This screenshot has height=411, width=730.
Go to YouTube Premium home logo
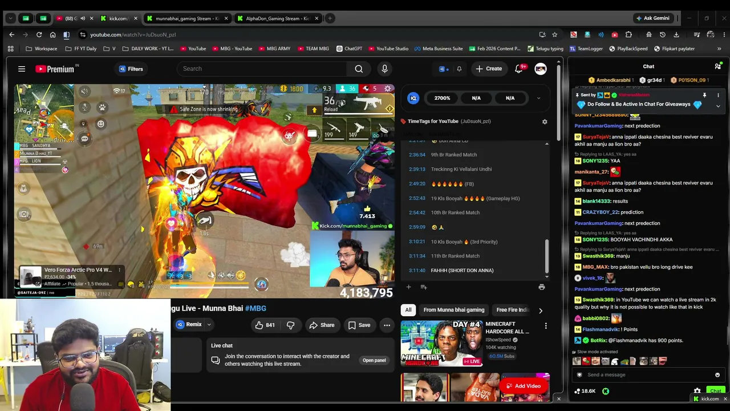(56, 69)
